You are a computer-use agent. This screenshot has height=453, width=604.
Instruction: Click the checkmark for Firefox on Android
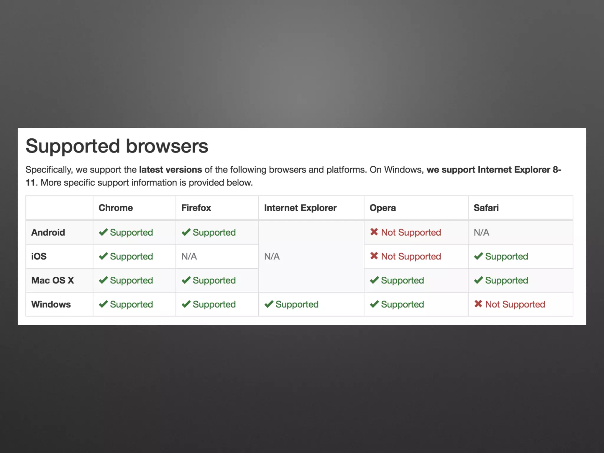point(186,232)
